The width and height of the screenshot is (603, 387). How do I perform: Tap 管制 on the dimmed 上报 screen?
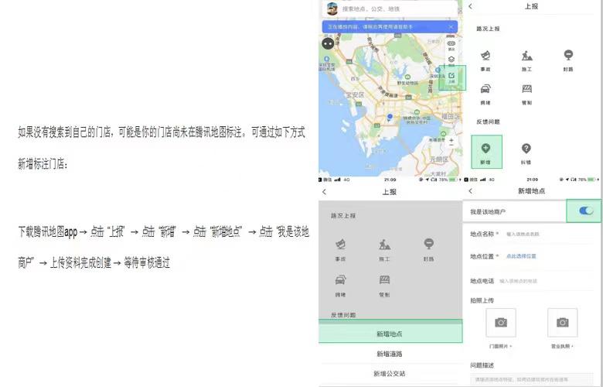point(384,286)
